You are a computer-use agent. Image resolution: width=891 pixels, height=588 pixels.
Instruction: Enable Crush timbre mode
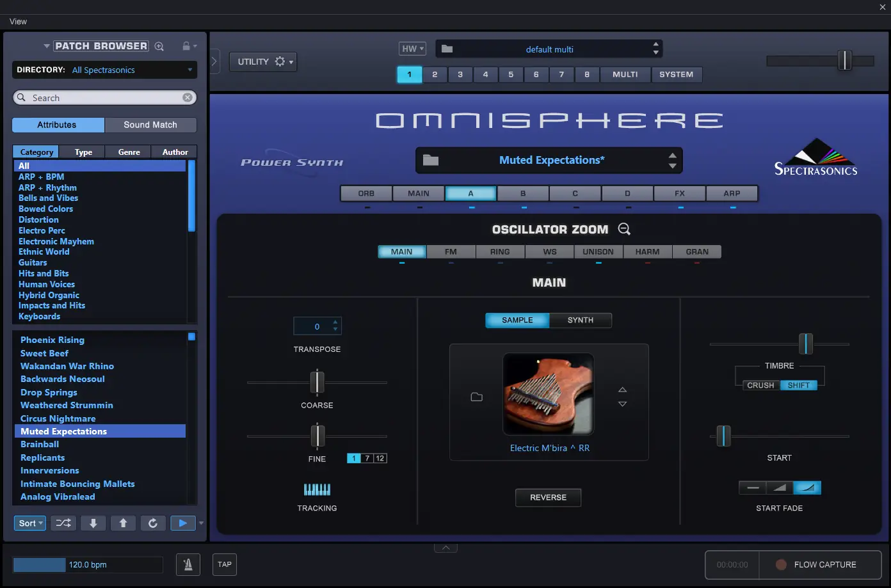tap(760, 385)
